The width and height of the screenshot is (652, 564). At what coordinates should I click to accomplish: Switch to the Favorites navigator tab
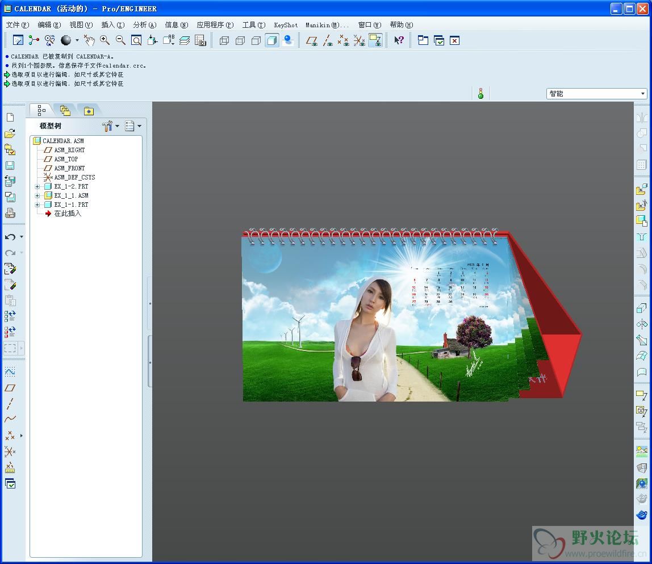(89, 111)
